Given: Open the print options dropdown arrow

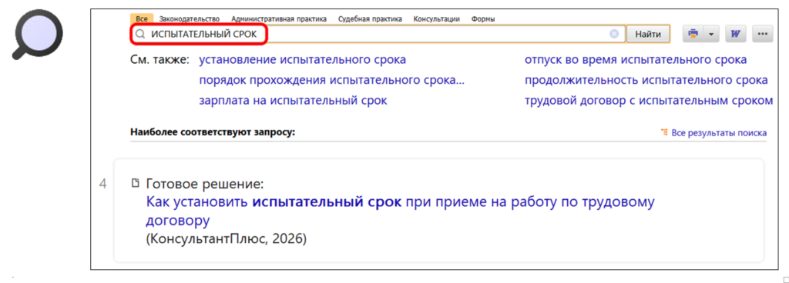Looking at the screenshot, I should tap(711, 34).
